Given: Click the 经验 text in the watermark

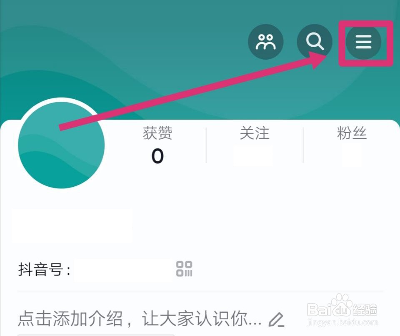Looking at the screenshot, I should click(x=365, y=310).
